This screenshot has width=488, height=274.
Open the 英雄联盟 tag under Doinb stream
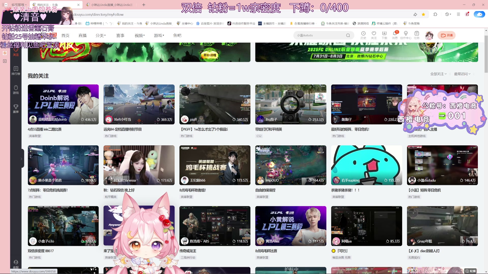[35, 136]
